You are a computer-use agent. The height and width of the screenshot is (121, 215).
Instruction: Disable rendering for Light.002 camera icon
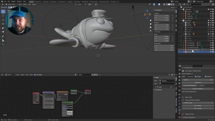213,18
